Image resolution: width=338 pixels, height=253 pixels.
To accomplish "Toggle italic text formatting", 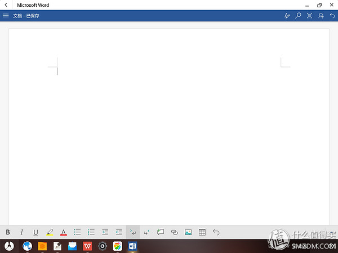I will click(x=22, y=232).
